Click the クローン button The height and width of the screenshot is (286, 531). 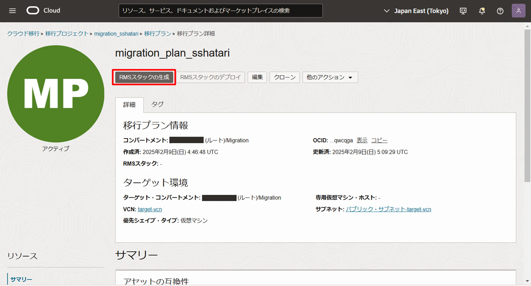285,77
